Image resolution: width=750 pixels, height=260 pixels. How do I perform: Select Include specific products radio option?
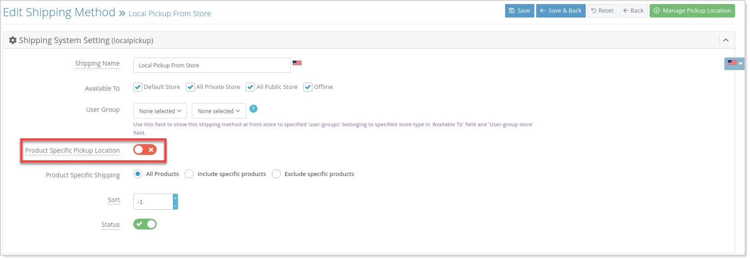189,174
